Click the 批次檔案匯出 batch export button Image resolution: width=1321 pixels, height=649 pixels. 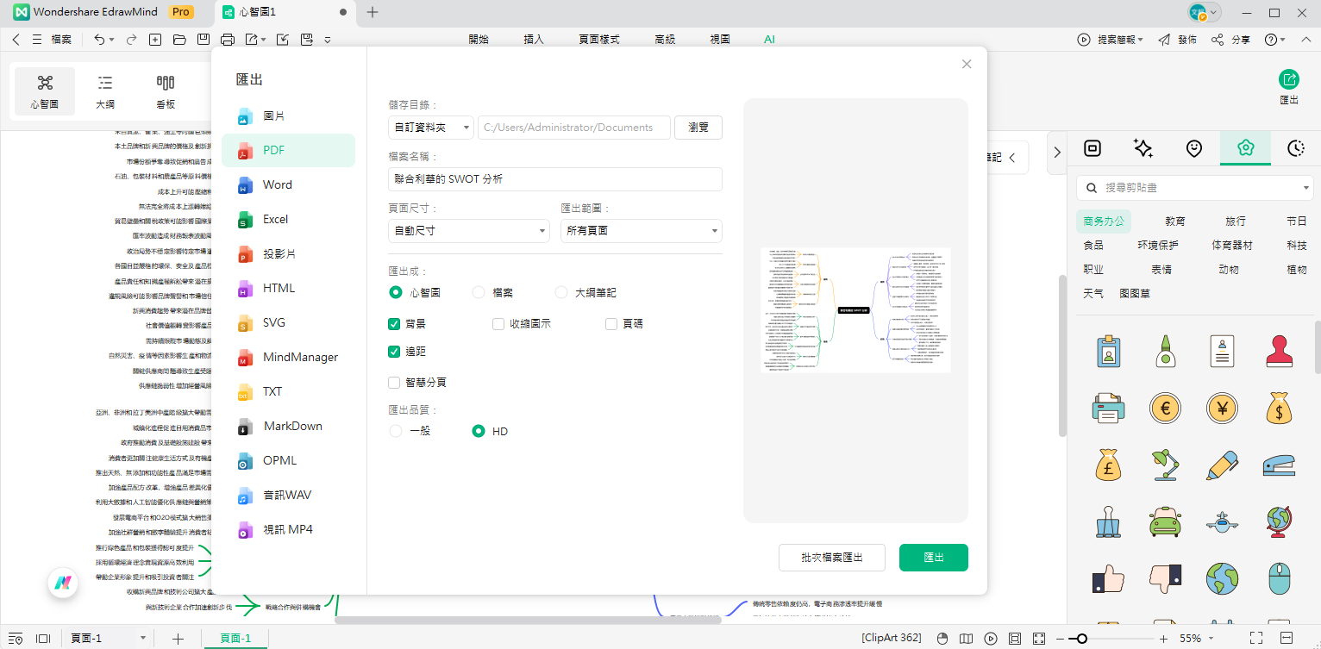831,558
